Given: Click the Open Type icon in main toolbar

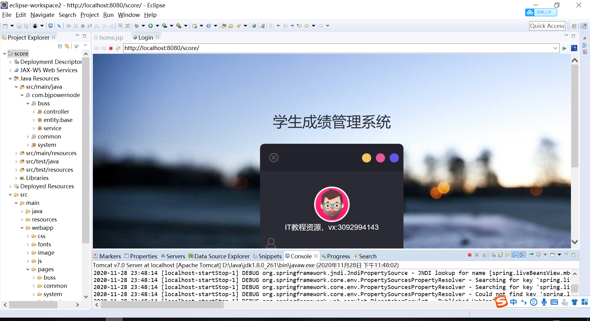Looking at the screenshot, I should pos(224,26).
